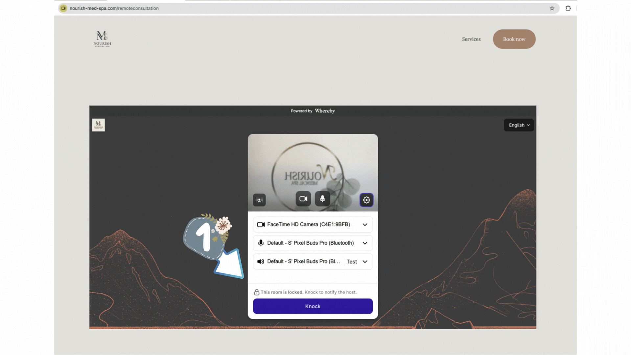Open browser extensions puzzle icon
Screen dimensions: 631x355
568,8
